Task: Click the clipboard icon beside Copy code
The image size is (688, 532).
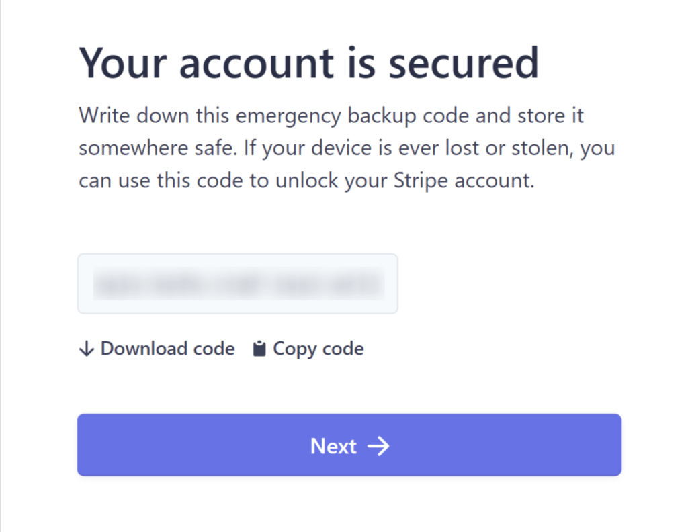Action: [259, 349]
